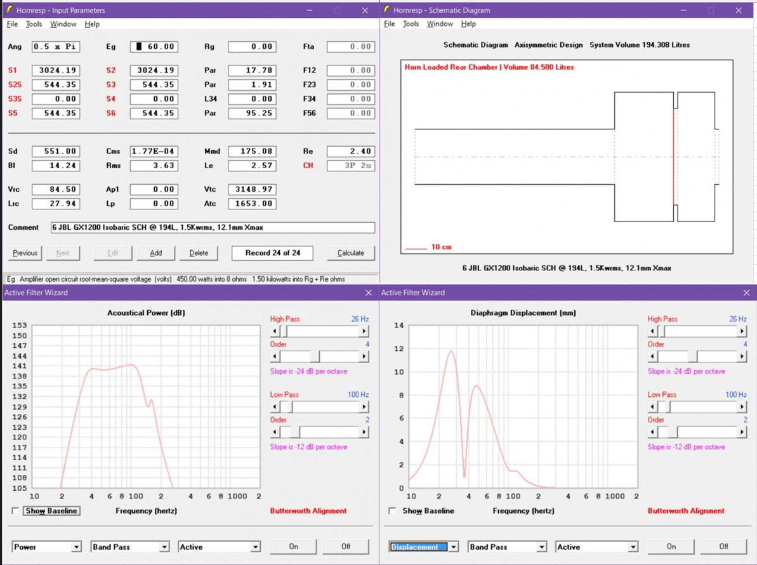Close the Acoustical Power Active Filter Wizard
Image resolution: width=757 pixels, height=565 pixels.
369,293
